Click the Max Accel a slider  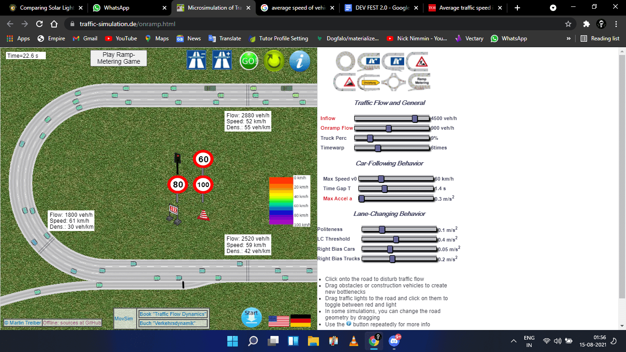click(396, 198)
